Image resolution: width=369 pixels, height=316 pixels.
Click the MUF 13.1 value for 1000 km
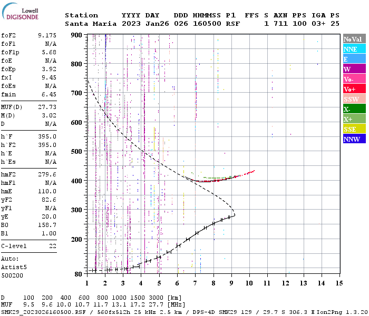coord(119,305)
